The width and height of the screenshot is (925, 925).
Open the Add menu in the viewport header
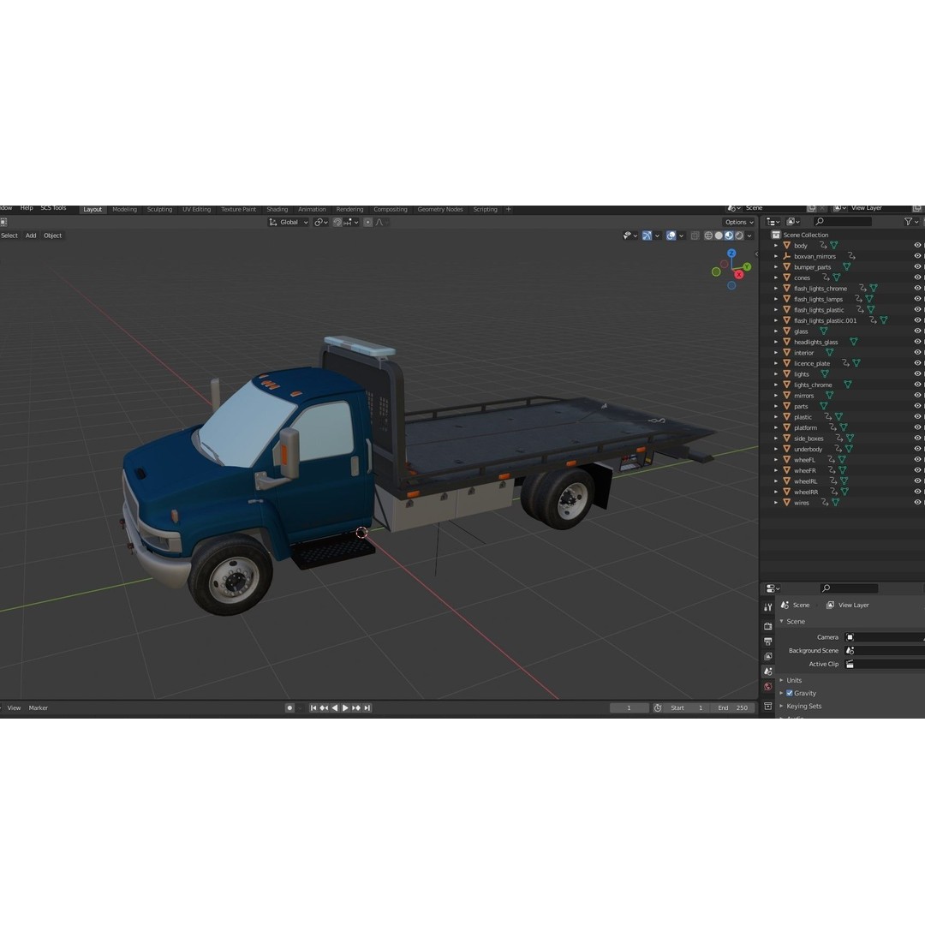(30, 236)
